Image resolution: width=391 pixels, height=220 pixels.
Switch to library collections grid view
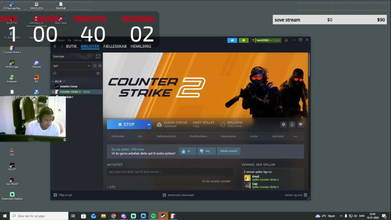click(98, 56)
